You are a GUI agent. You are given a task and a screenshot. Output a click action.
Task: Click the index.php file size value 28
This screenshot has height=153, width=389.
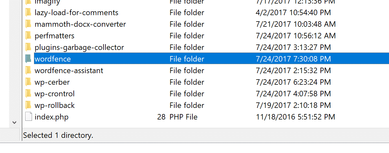pyautogui.click(x=161, y=117)
